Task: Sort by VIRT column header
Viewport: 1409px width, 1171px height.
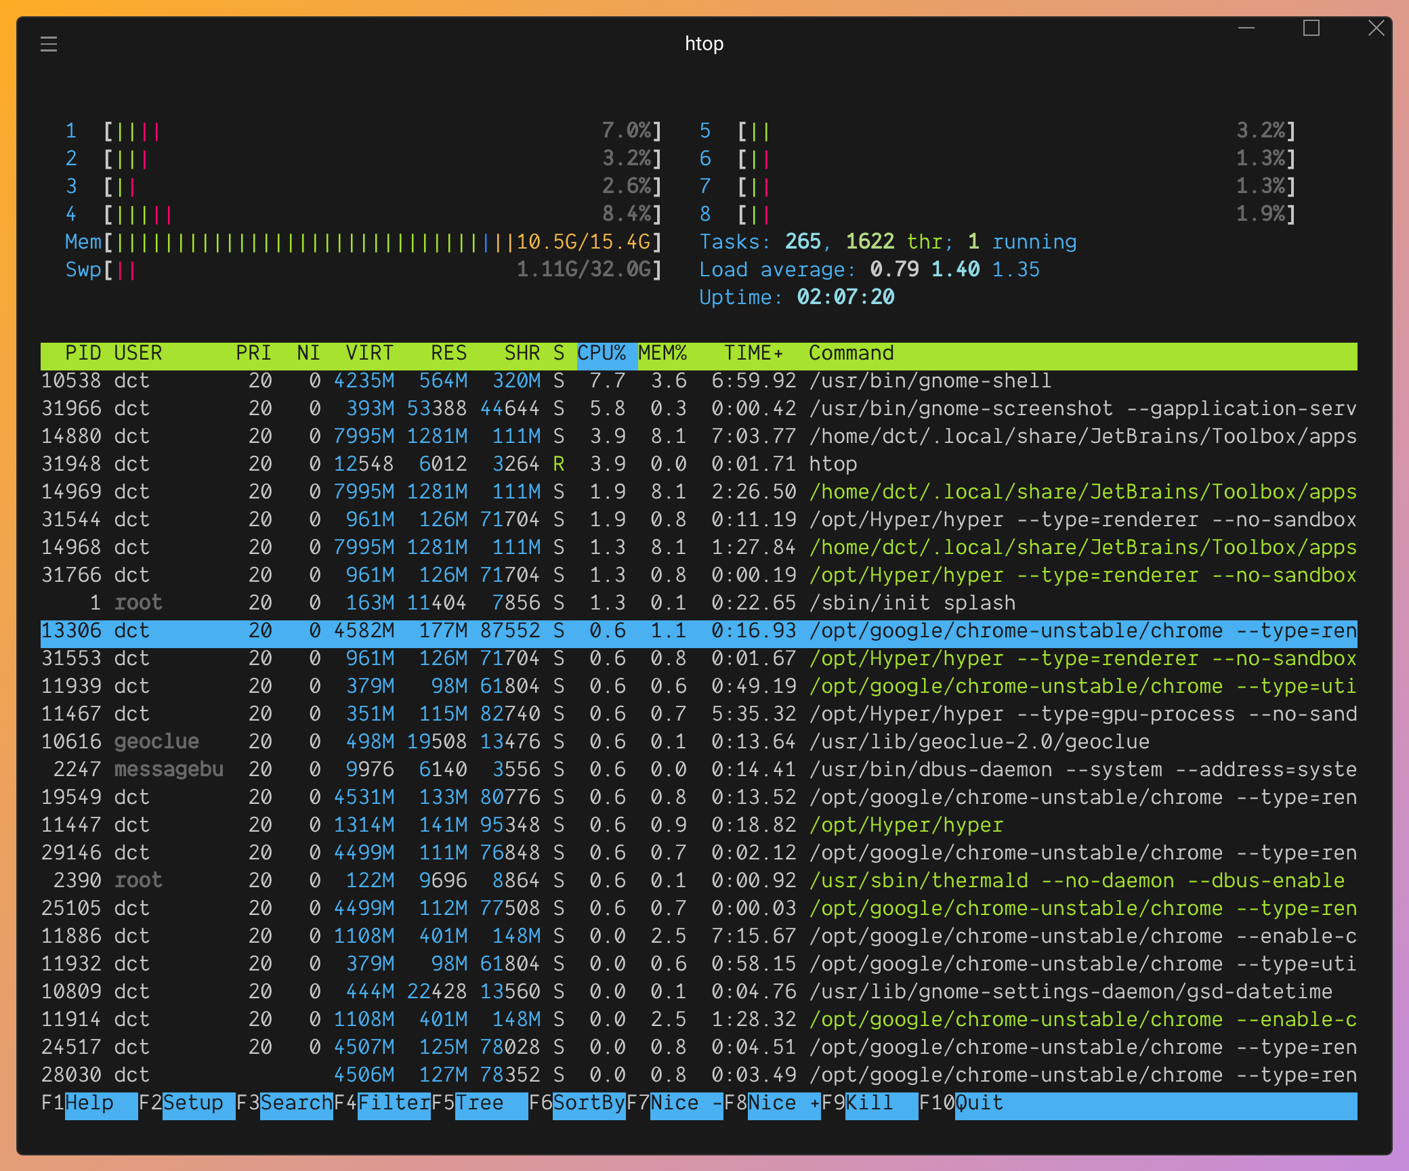Action: (x=370, y=353)
